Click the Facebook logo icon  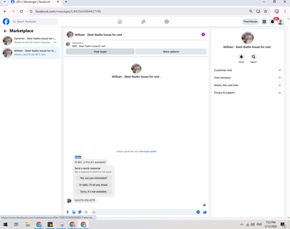point(6,21)
